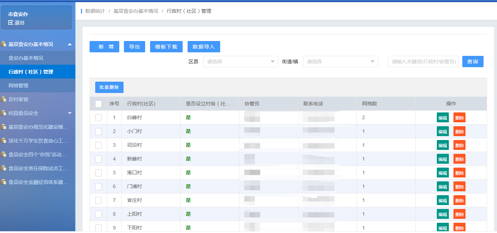Image resolution: width=497 pixels, height=233 pixels.
Task: Edit the 官庄村 row
Action: click(443, 200)
